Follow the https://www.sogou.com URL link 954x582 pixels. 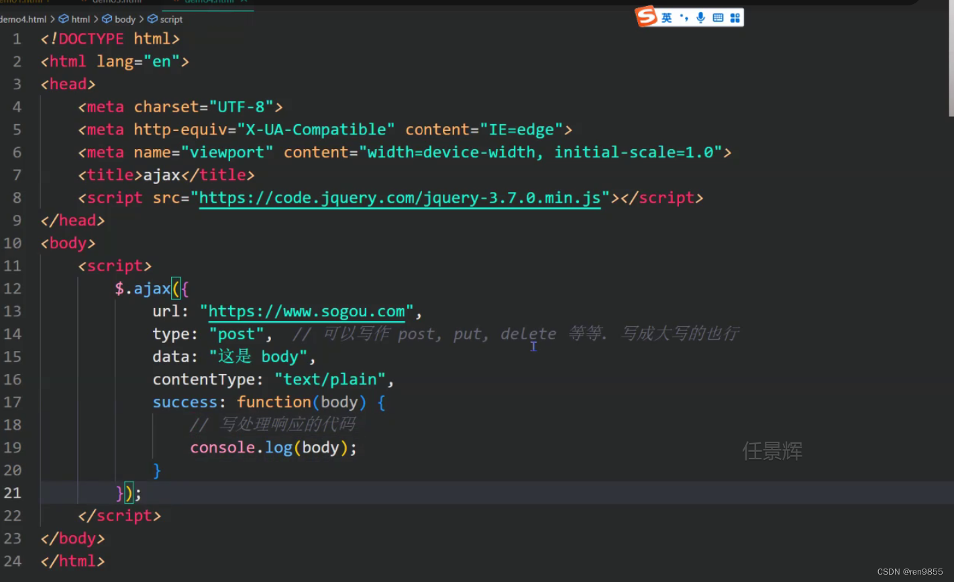coord(307,311)
